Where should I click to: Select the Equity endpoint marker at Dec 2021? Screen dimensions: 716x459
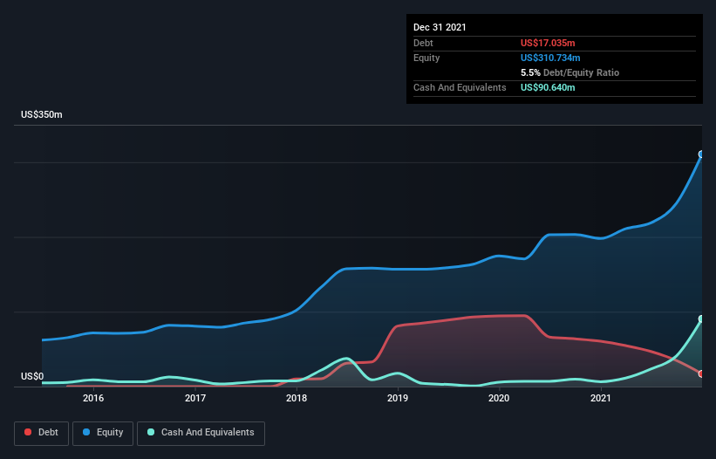pyautogui.click(x=701, y=154)
